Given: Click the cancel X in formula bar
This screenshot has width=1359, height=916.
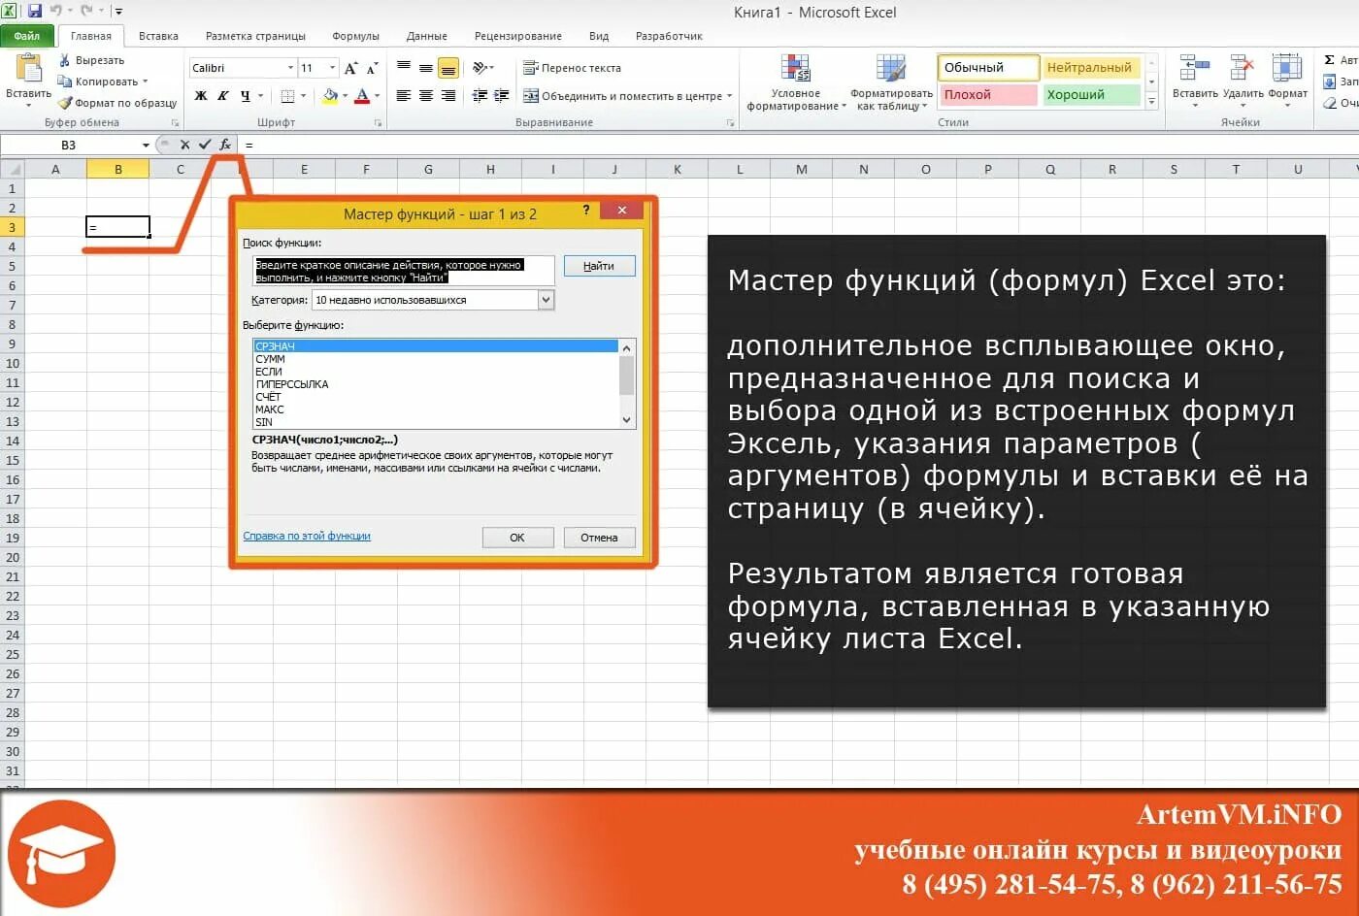Looking at the screenshot, I should 184,145.
